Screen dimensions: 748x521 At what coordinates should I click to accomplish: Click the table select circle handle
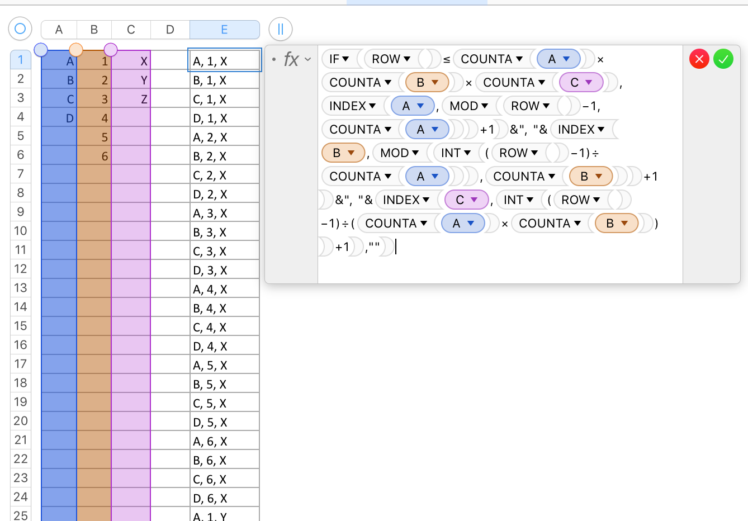(20, 29)
